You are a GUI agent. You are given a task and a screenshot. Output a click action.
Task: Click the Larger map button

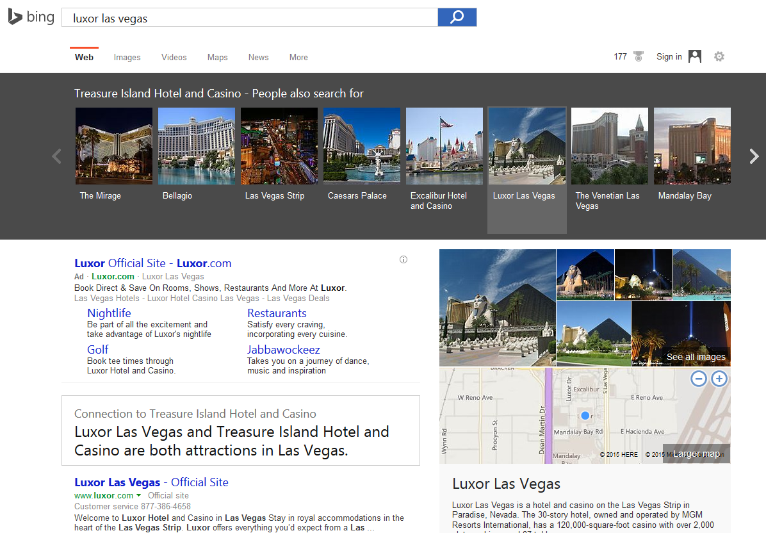(x=696, y=454)
